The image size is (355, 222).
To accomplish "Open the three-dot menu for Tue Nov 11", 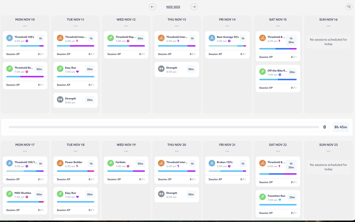I will [x=75, y=26].
